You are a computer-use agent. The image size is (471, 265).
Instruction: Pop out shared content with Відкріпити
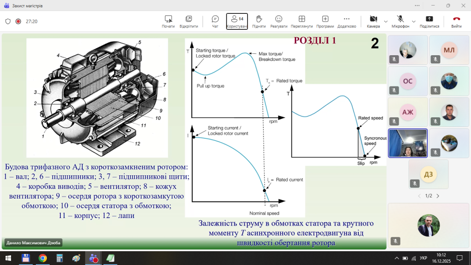tap(189, 21)
